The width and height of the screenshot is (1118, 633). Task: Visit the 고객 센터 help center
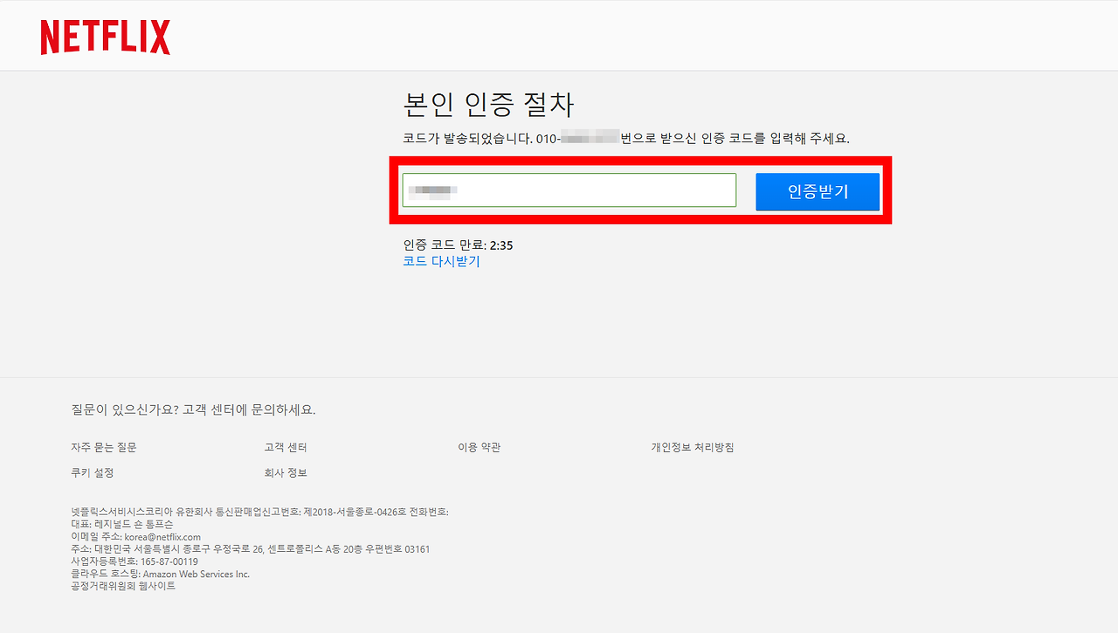285,447
